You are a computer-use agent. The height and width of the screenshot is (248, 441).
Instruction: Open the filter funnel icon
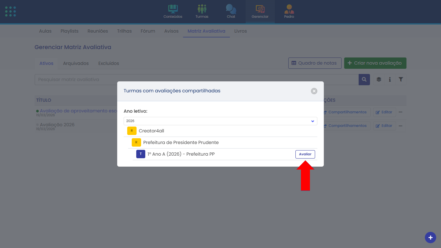point(401,79)
